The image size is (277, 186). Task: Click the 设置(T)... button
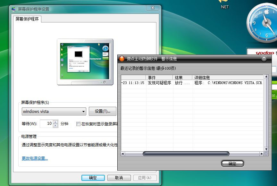click(x=103, y=111)
